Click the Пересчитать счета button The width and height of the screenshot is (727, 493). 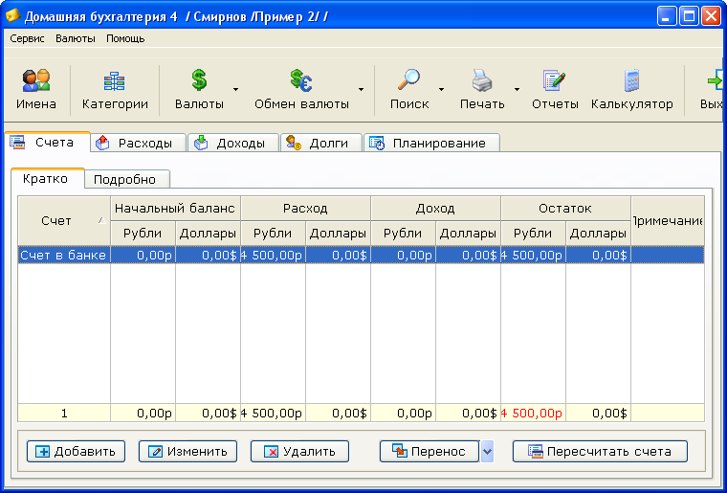pos(600,451)
